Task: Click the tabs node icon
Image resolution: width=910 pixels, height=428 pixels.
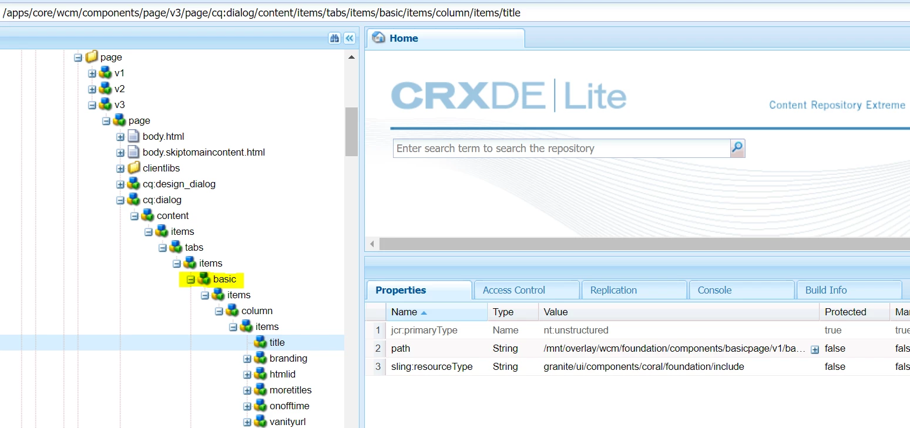Action: tap(176, 247)
